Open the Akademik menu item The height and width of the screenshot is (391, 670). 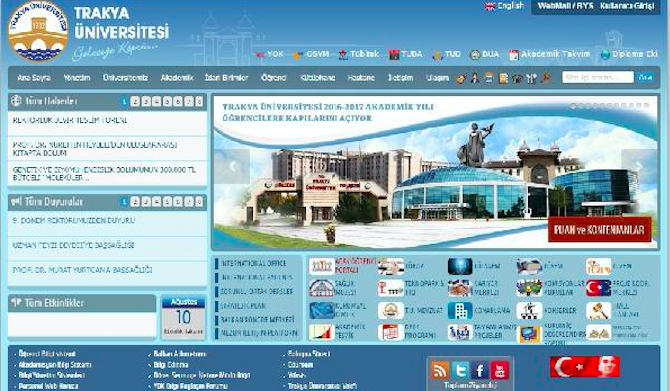click(x=177, y=78)
